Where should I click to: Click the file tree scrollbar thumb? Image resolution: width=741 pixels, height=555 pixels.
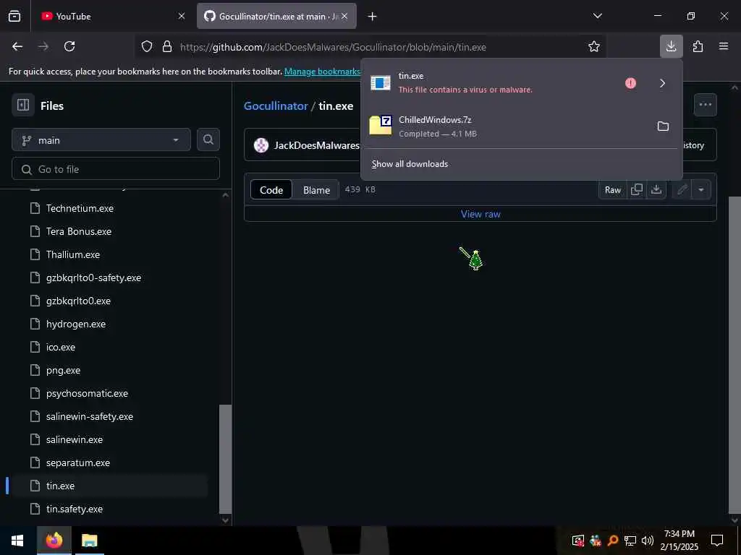[226, 459]
